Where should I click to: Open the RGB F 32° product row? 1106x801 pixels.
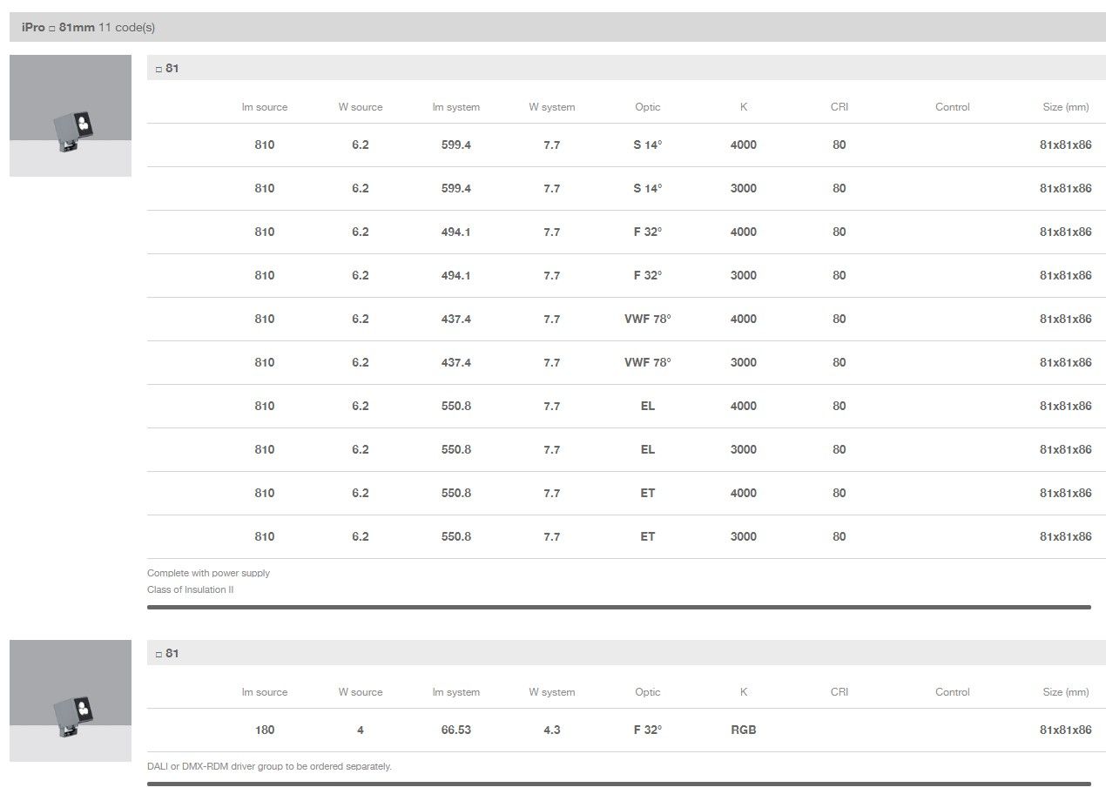click(x=625, y=730)
